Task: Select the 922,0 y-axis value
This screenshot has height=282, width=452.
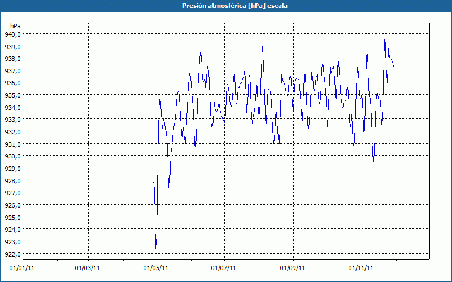Action: (x=12, y=254)
